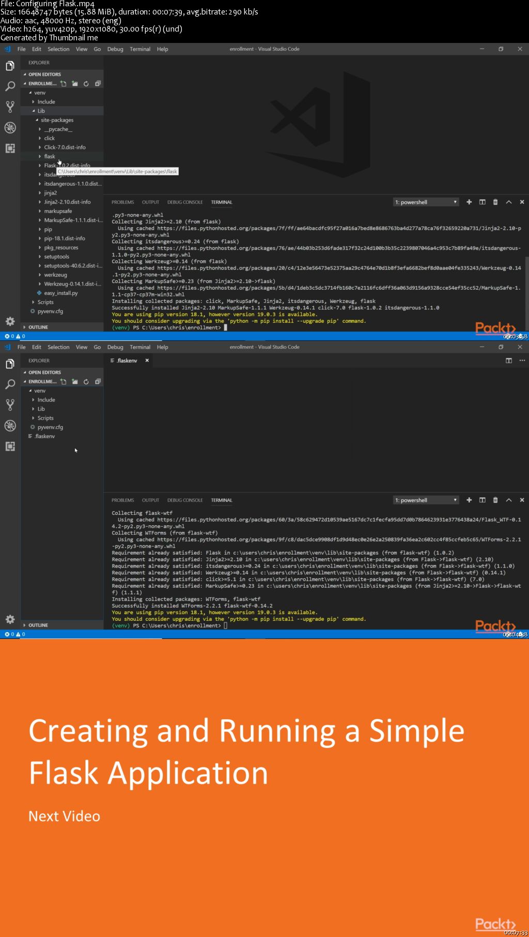Open Explorer icon in the window showing site-packages

10,66
